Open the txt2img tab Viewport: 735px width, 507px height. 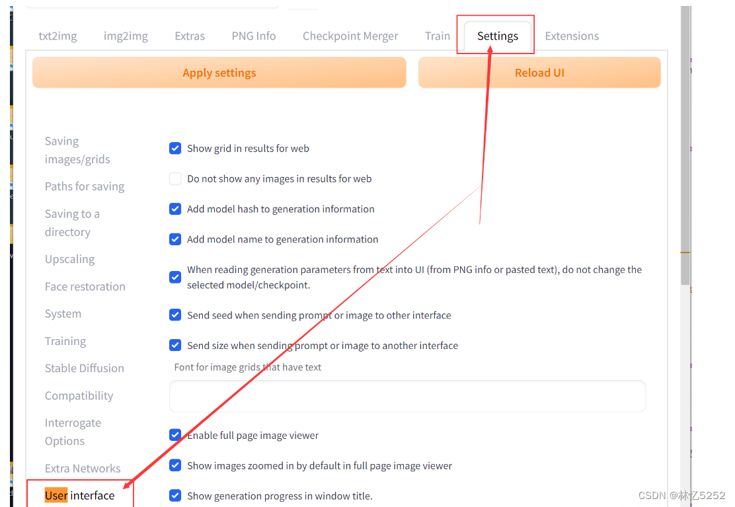(x=58, y=36)
